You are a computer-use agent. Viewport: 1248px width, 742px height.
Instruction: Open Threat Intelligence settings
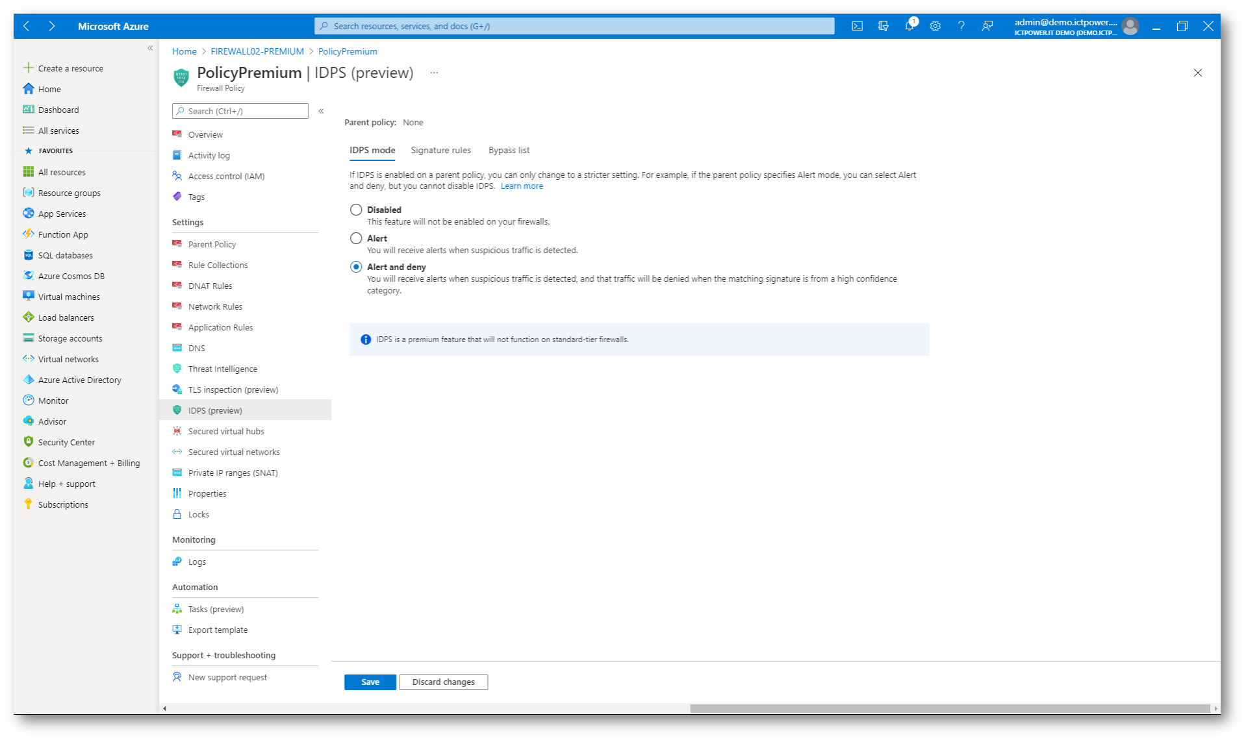click(222, 369)
